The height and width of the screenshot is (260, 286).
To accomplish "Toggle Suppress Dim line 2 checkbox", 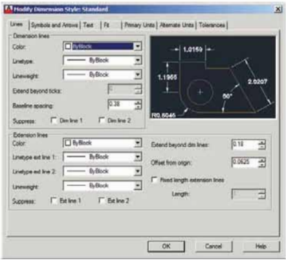I will 102,120.
